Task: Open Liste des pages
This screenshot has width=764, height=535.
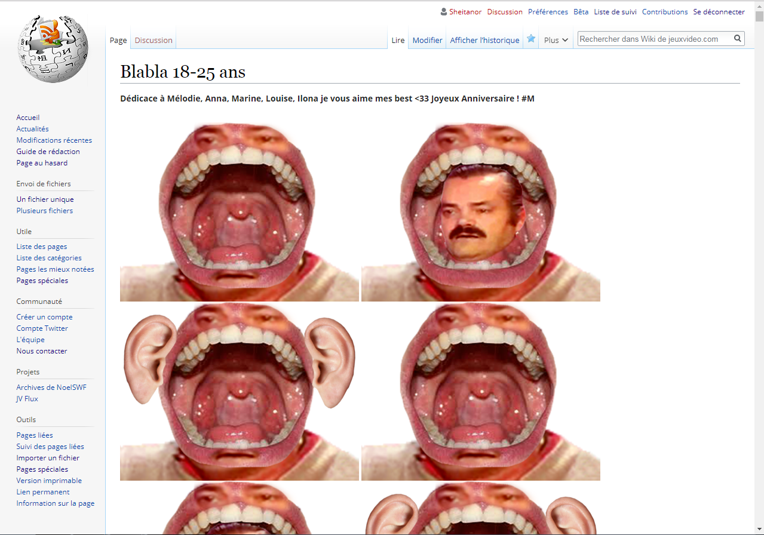Action: (42, 247)
